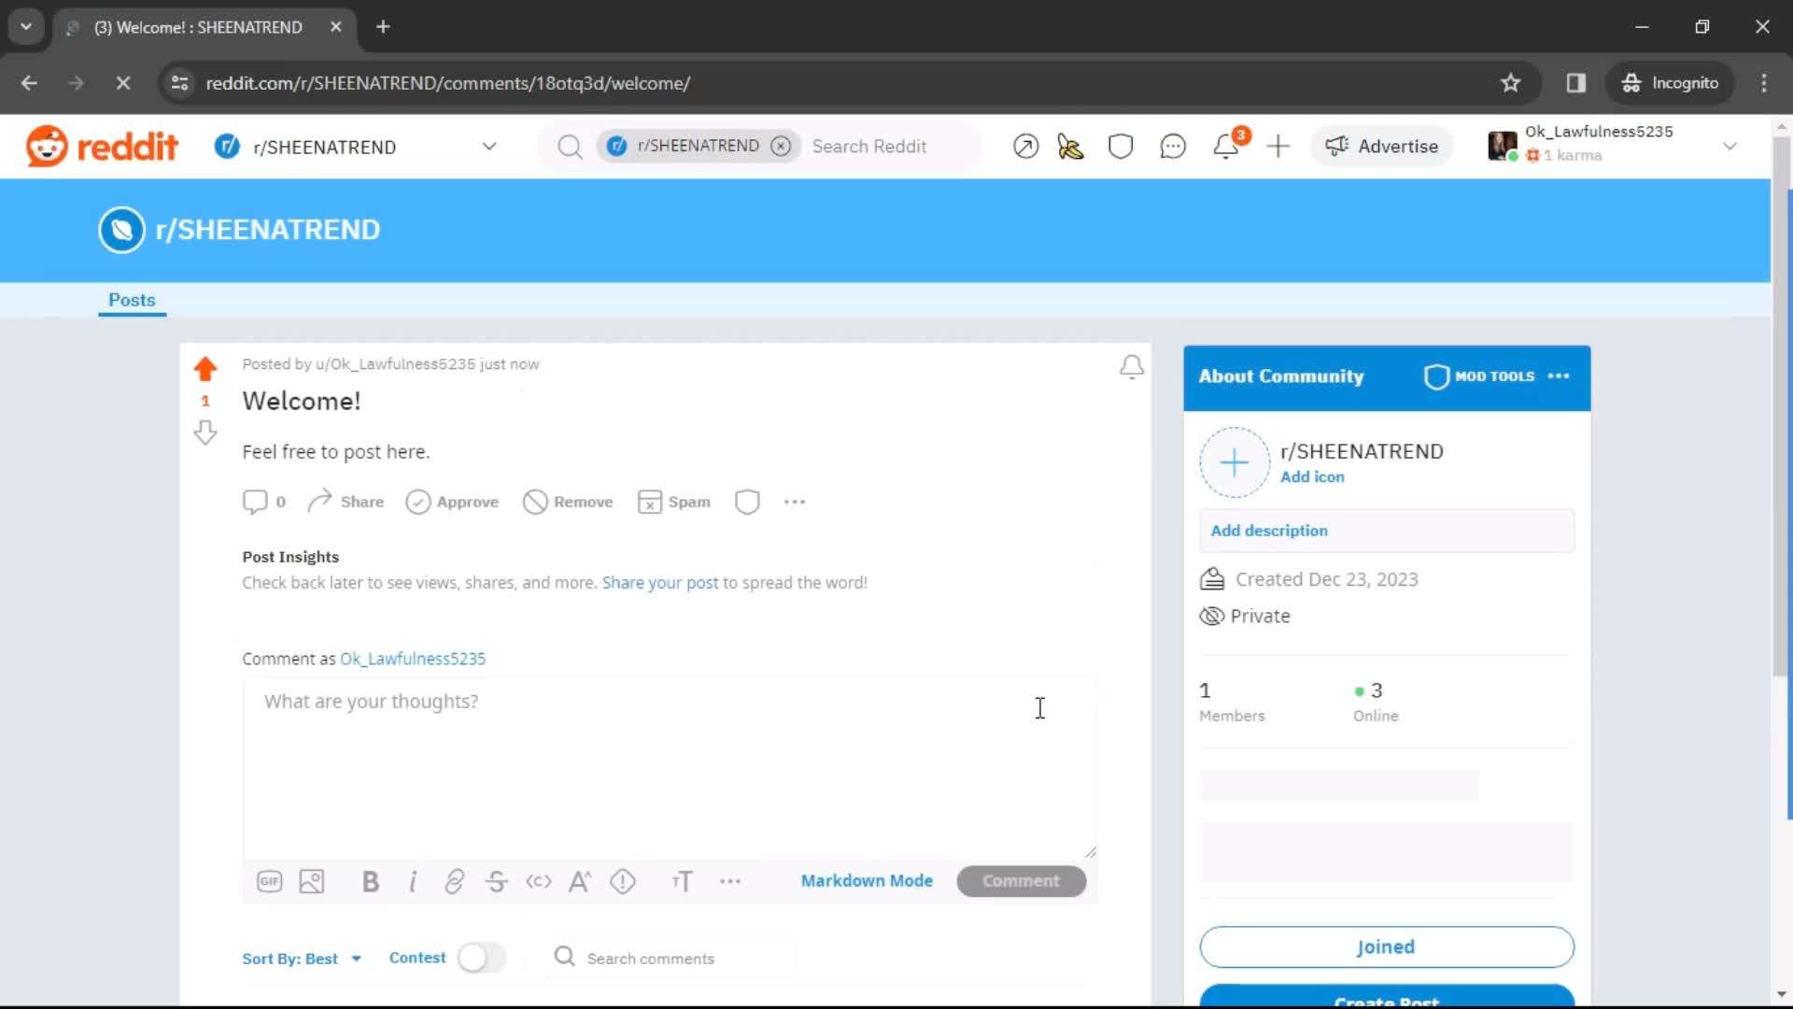
Task: Enable Markdown Mode toggle
Action: pyautogui.click(x=867, y=881)
